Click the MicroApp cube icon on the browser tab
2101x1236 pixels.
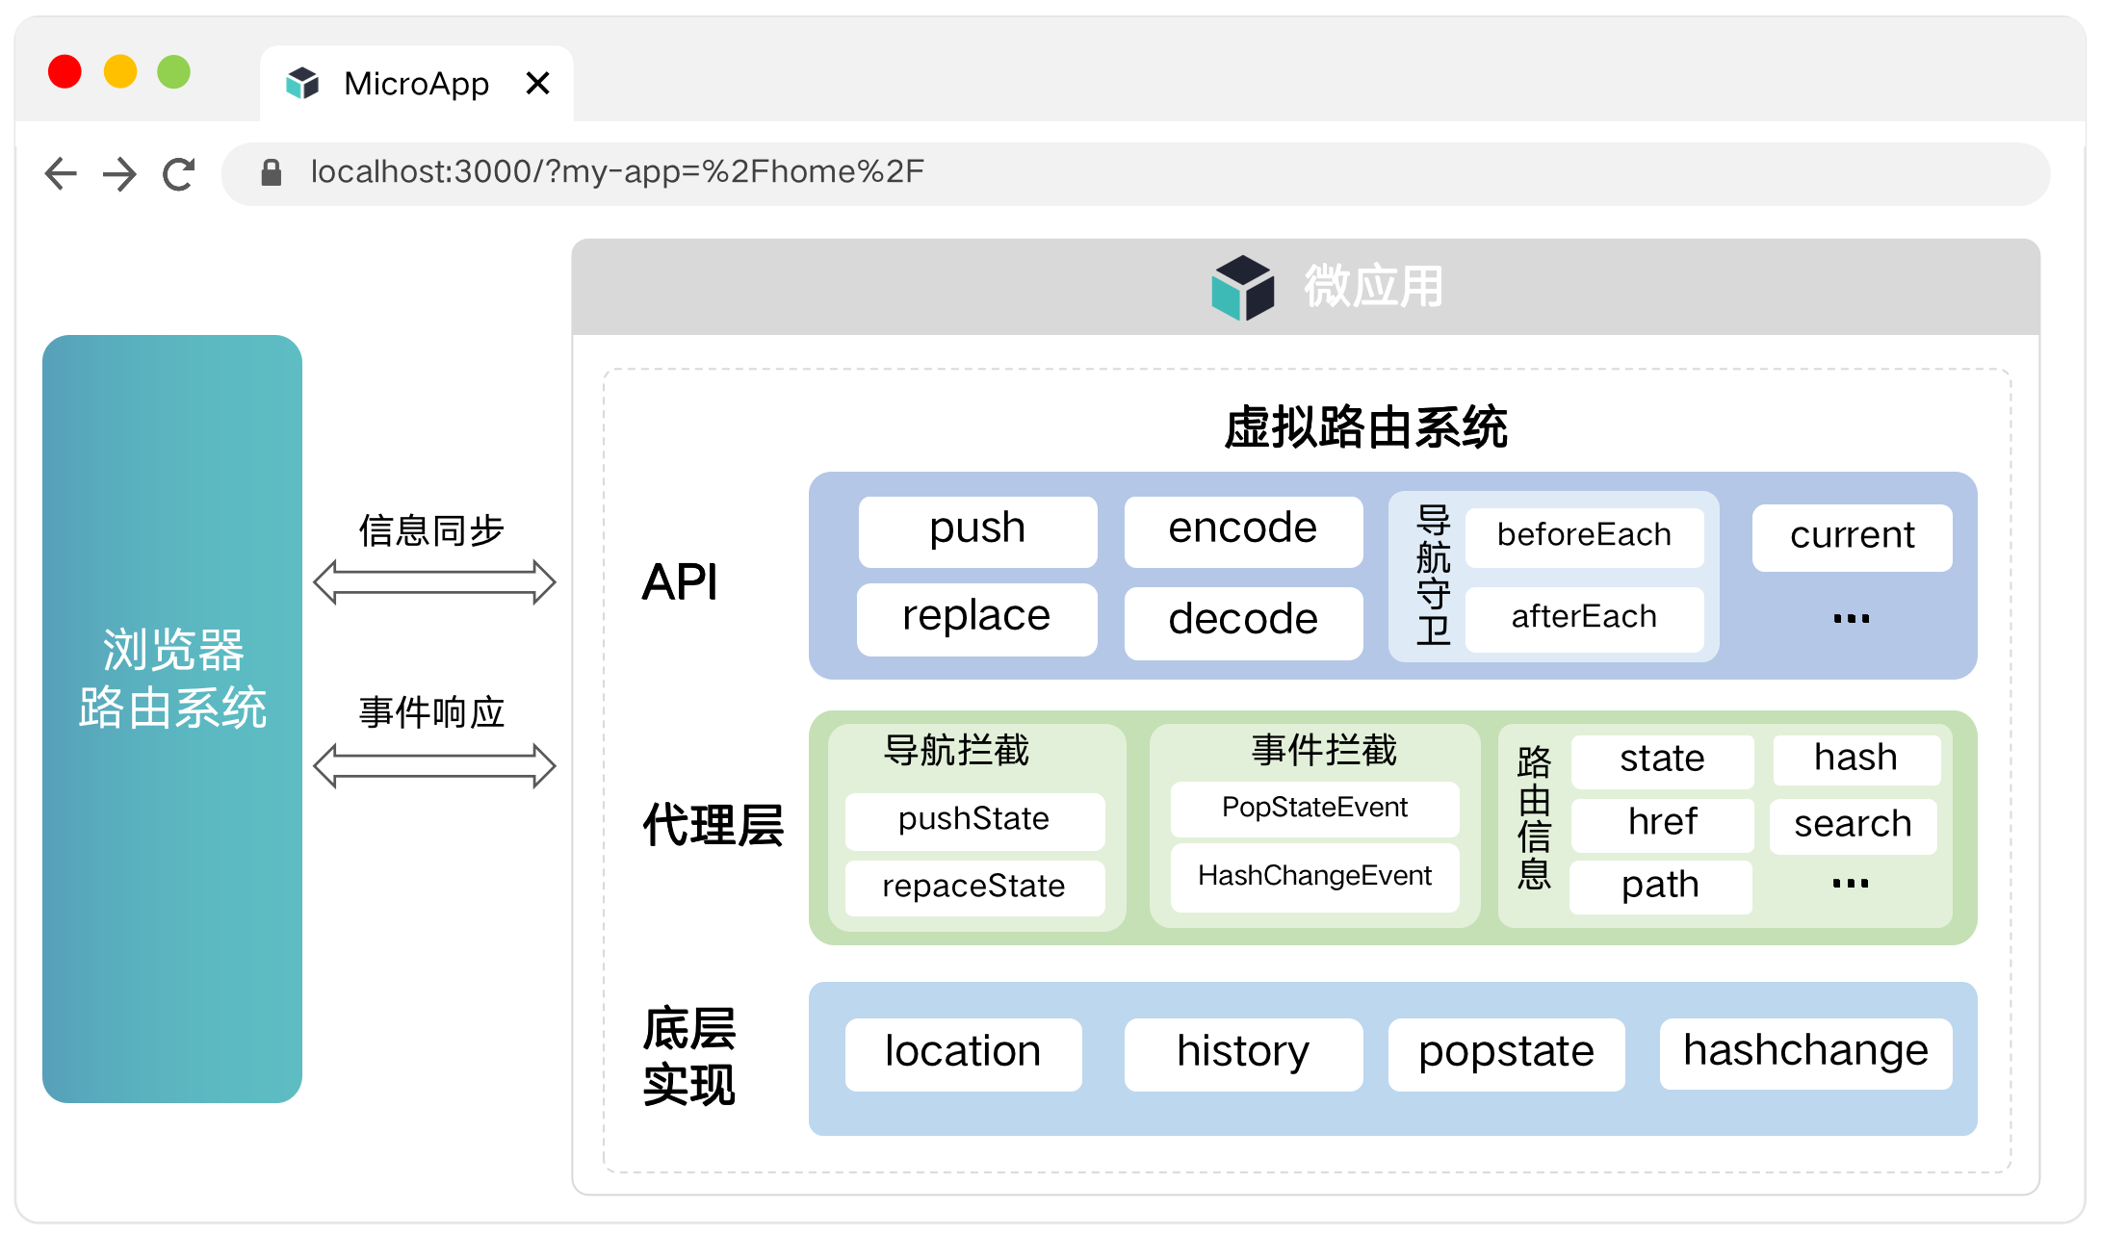[301, 84]
